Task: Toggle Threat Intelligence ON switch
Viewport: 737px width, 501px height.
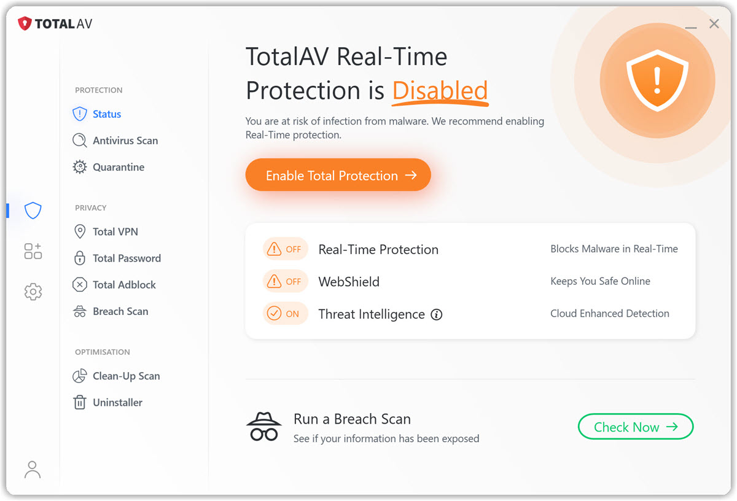Action: coord(286,314)
